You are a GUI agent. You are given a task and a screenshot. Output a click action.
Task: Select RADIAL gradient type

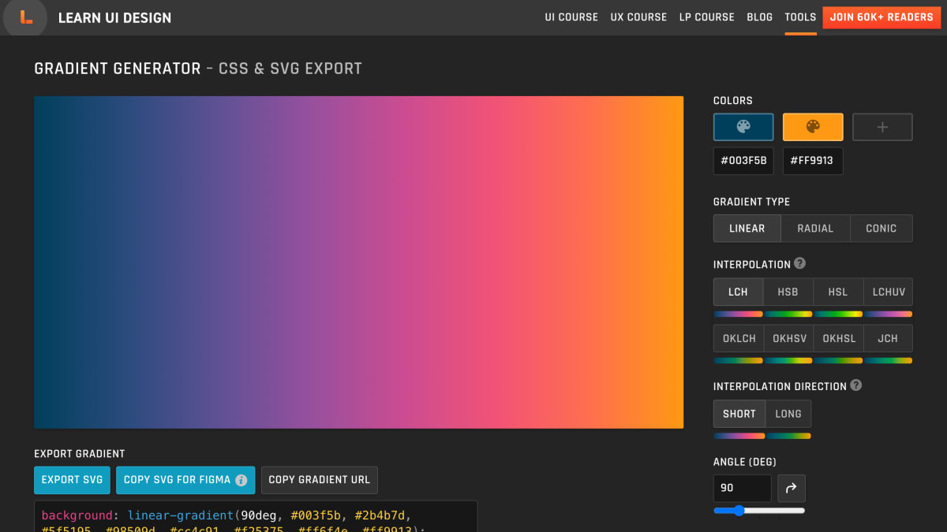815,229
